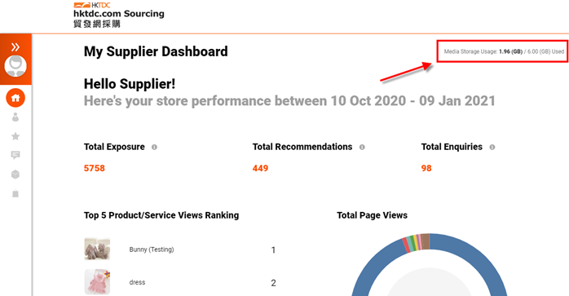Show Total Exposure info tooltip icon
This screenshot has height=296, width=569.
coord(154,147)
